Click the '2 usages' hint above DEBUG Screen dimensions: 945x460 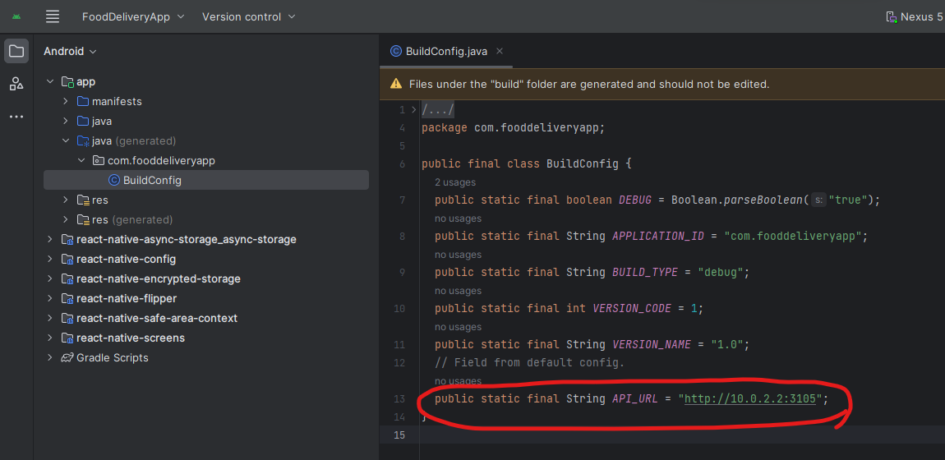pos(455,182)
